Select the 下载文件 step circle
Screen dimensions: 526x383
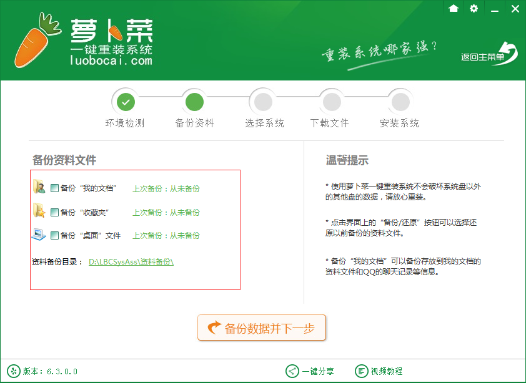point(332,102)
